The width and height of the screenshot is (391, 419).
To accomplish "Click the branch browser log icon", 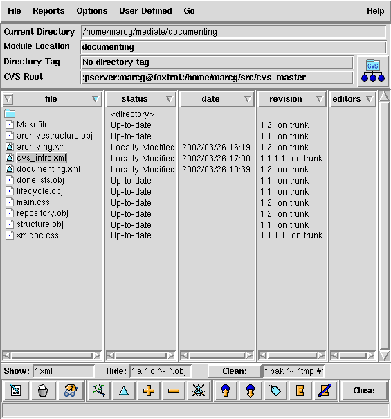I will 99,391.
